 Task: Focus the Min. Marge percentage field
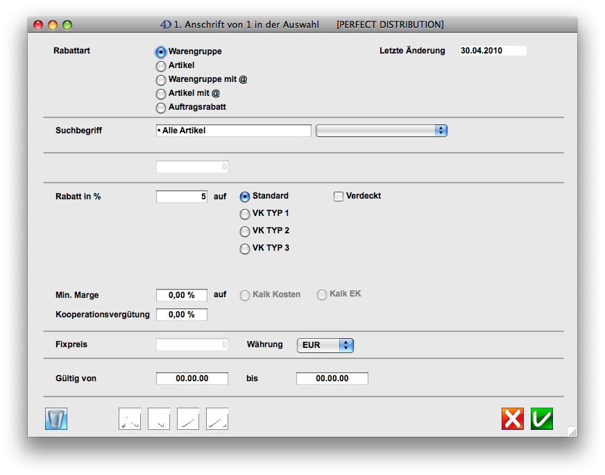(x=182, y=295)
